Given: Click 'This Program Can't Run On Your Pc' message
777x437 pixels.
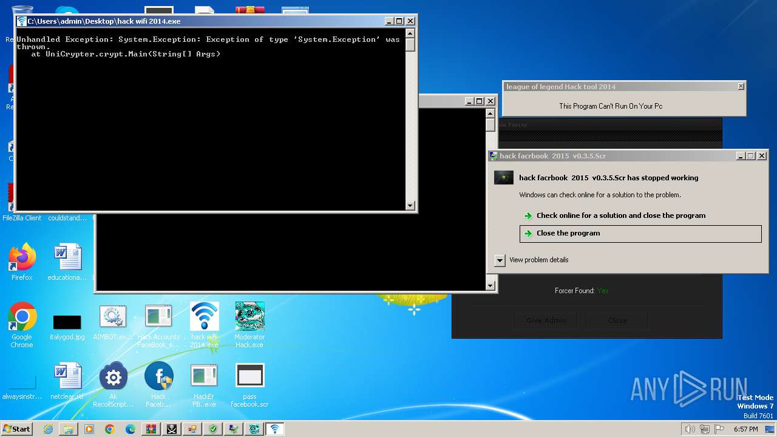Looking at the screenshot, I should tap(611, 106).
